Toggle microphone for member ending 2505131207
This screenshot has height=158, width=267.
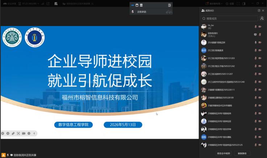coord(255,74)
